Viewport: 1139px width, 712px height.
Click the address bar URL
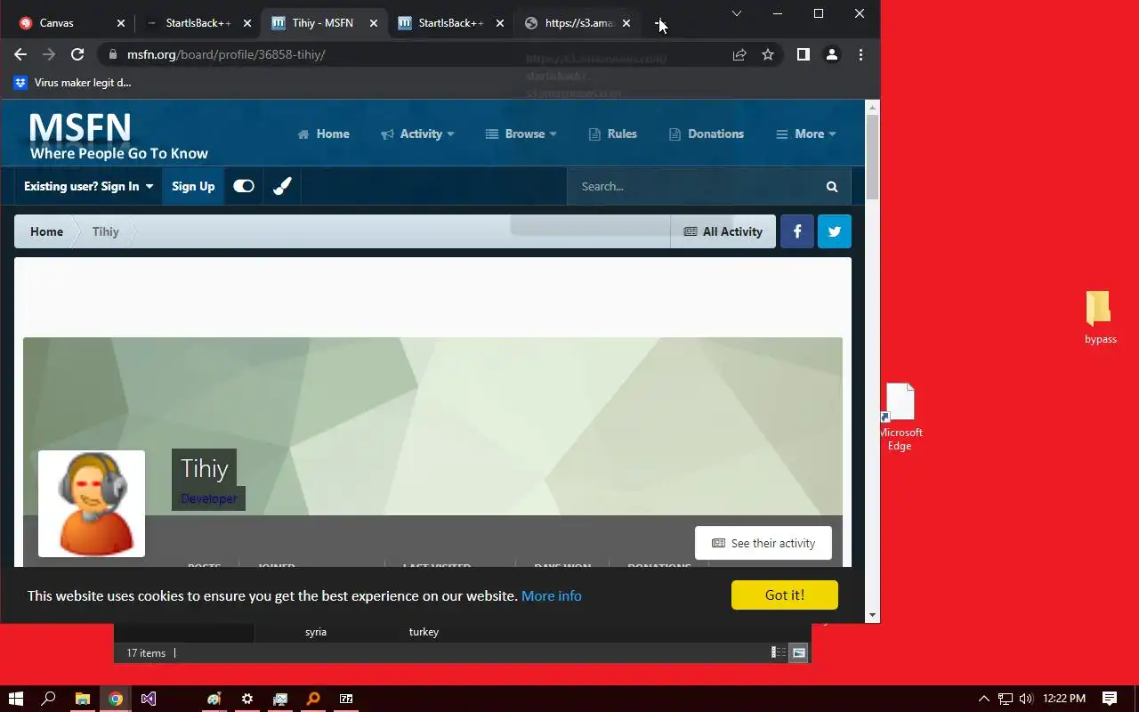(x=226, y=54)
